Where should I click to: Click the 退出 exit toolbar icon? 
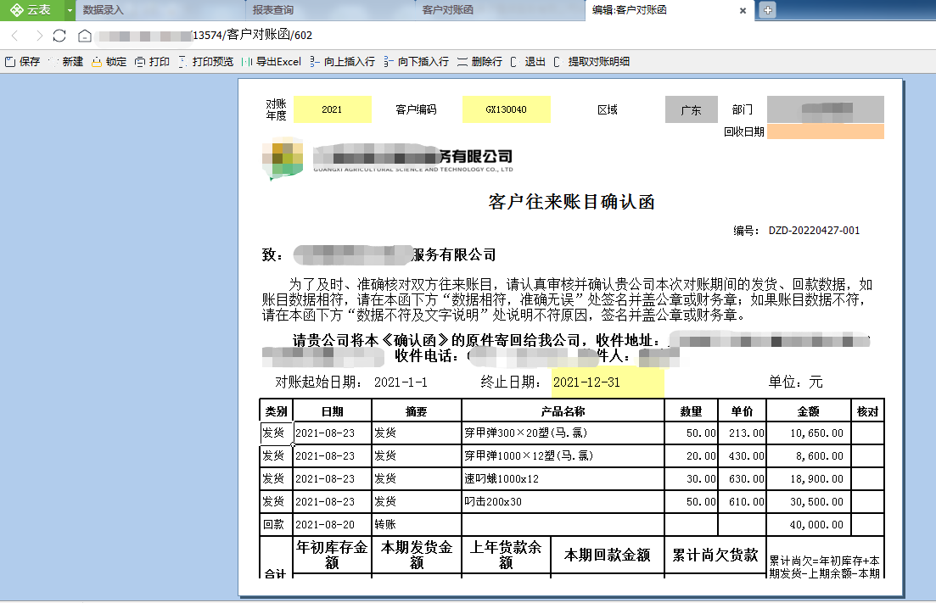tap(515, 61)
